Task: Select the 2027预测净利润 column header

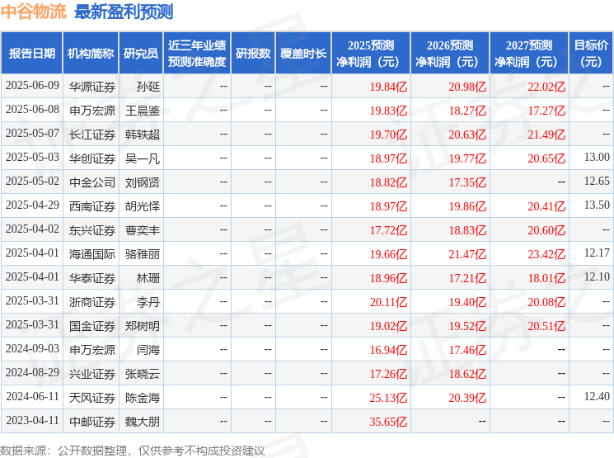Action: (x=529, y=54)
